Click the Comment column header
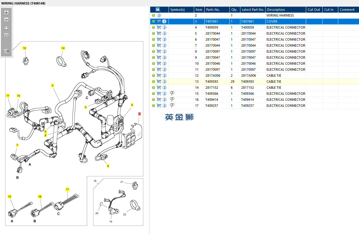359x234 pixels. (x=348, y=10)
